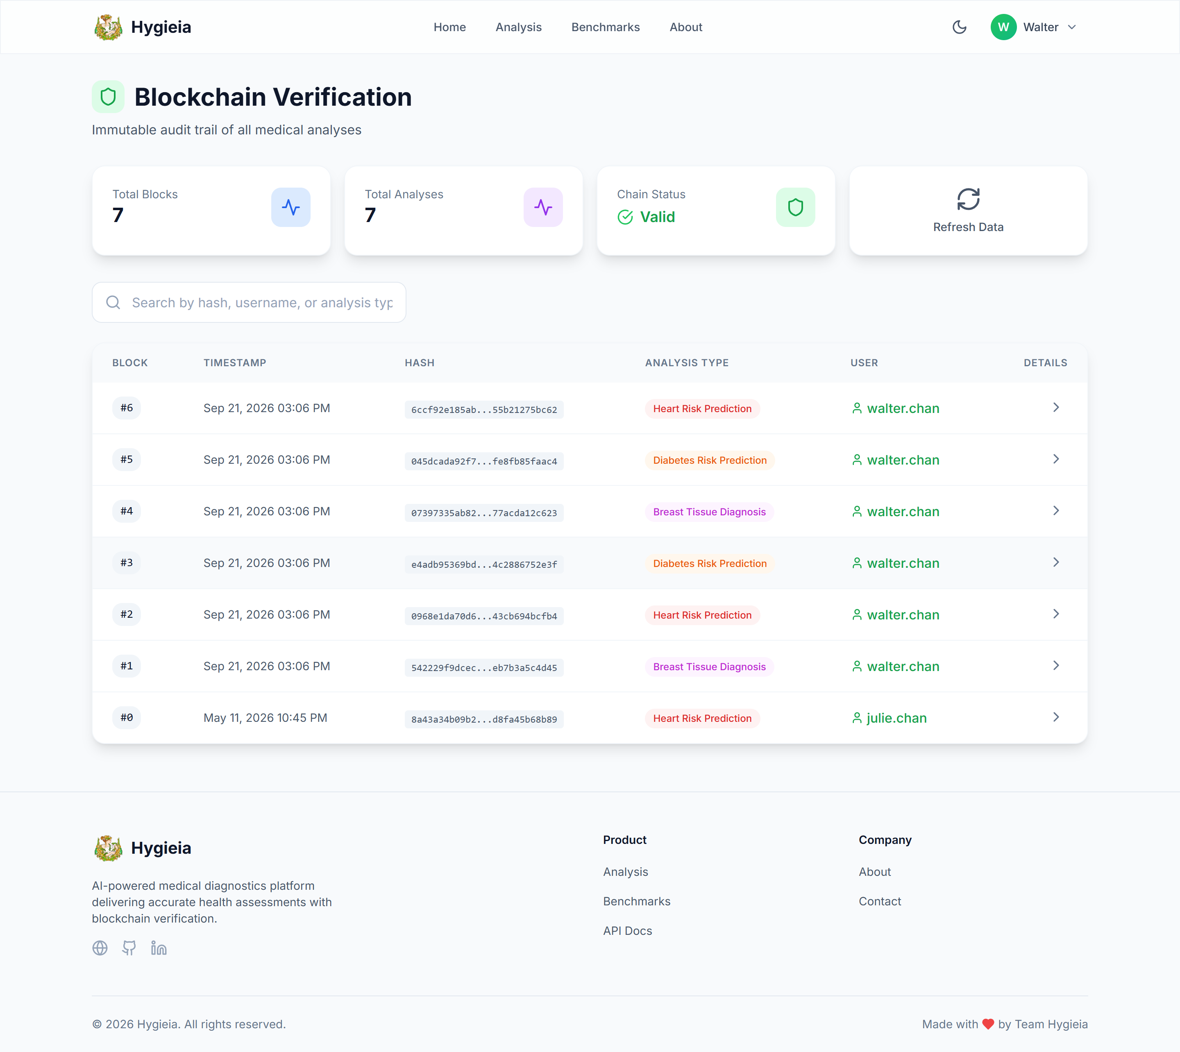Click May 11, 2026 10:45 PM timestamp
The width and height of the screenshot is (1180, 1052).
pos(265,718)
